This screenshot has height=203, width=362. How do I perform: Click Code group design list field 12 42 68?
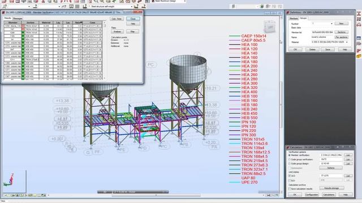(x=331, y=164)
